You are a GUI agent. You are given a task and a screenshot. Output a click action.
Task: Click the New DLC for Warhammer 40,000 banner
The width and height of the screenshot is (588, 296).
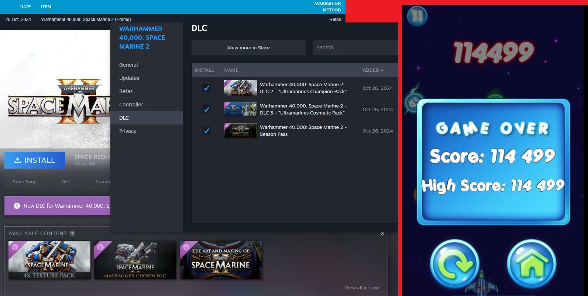pos(58,206)
